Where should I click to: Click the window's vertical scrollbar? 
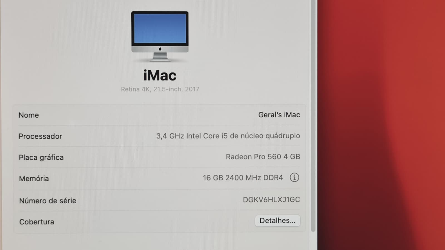[x=313, y=116]
